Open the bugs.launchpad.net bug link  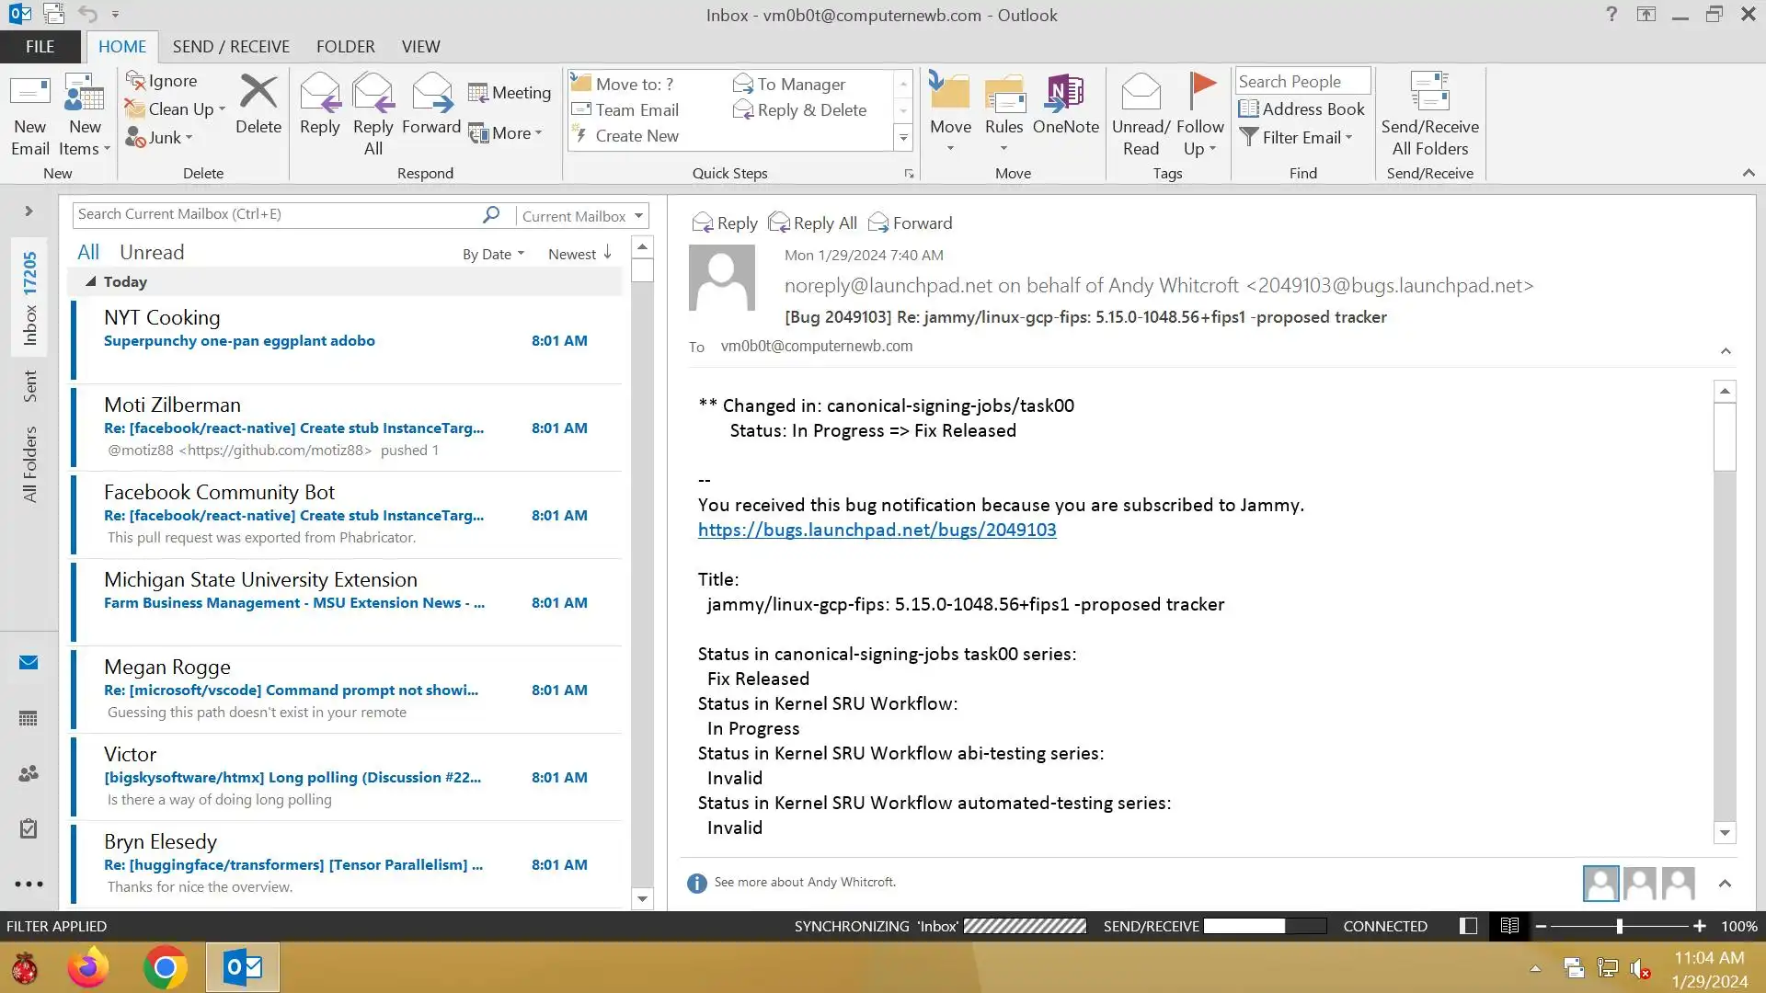click(877, 530)
